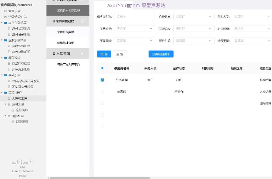Focus the 供应商名称 input field
The height and width of the screenshot is (179, 272).
(x=134, y=17)
